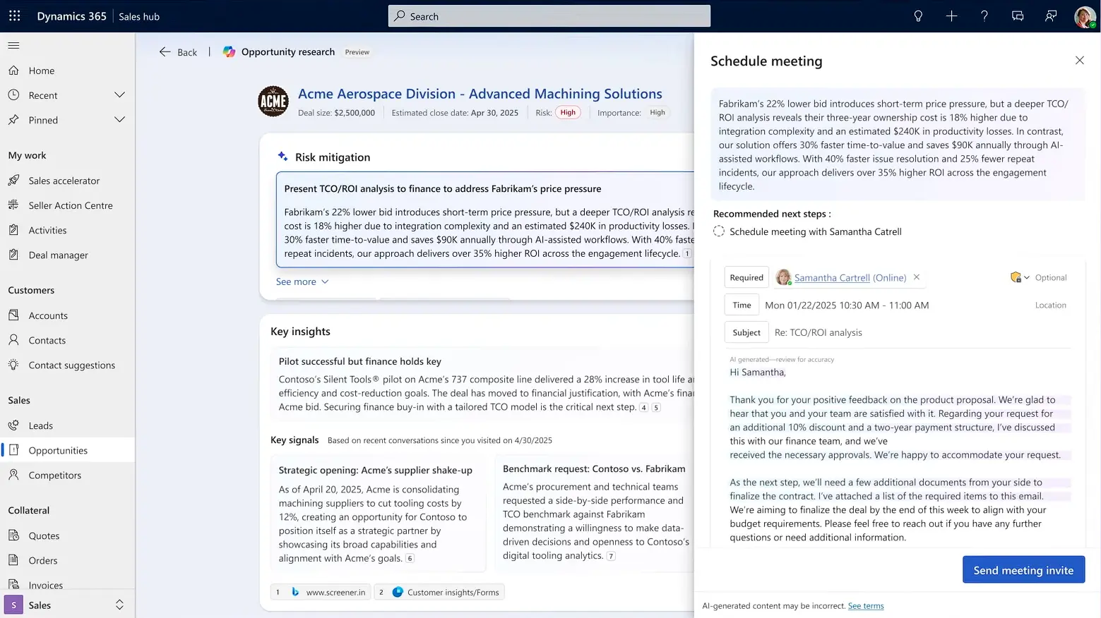Select Pinned in the navigation
The height and width of the screenshot is (618, 1101).
(43, 120)
